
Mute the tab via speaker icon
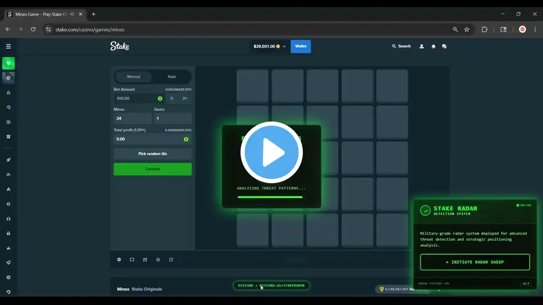click(x=72, y=14)
